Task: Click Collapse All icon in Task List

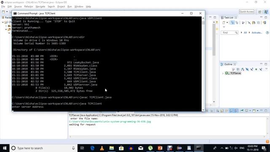Action: [x=259, y=22]
